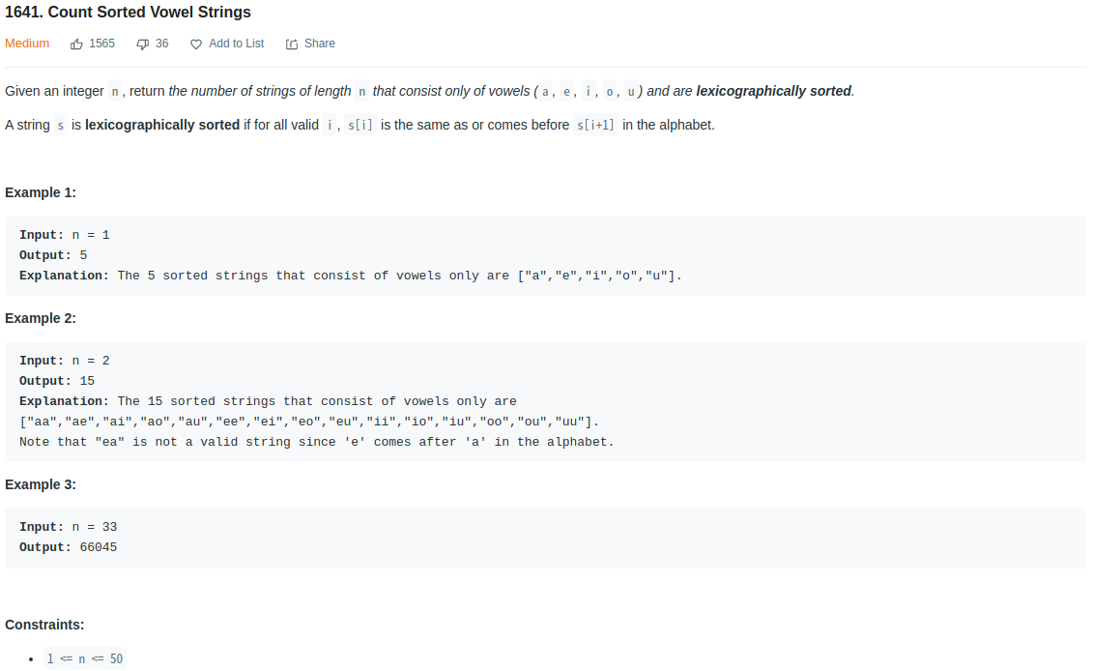Click the Example 3 output 66045
Image resolution: width=1093 pixels, height=671 pixels.
[99, 547]
